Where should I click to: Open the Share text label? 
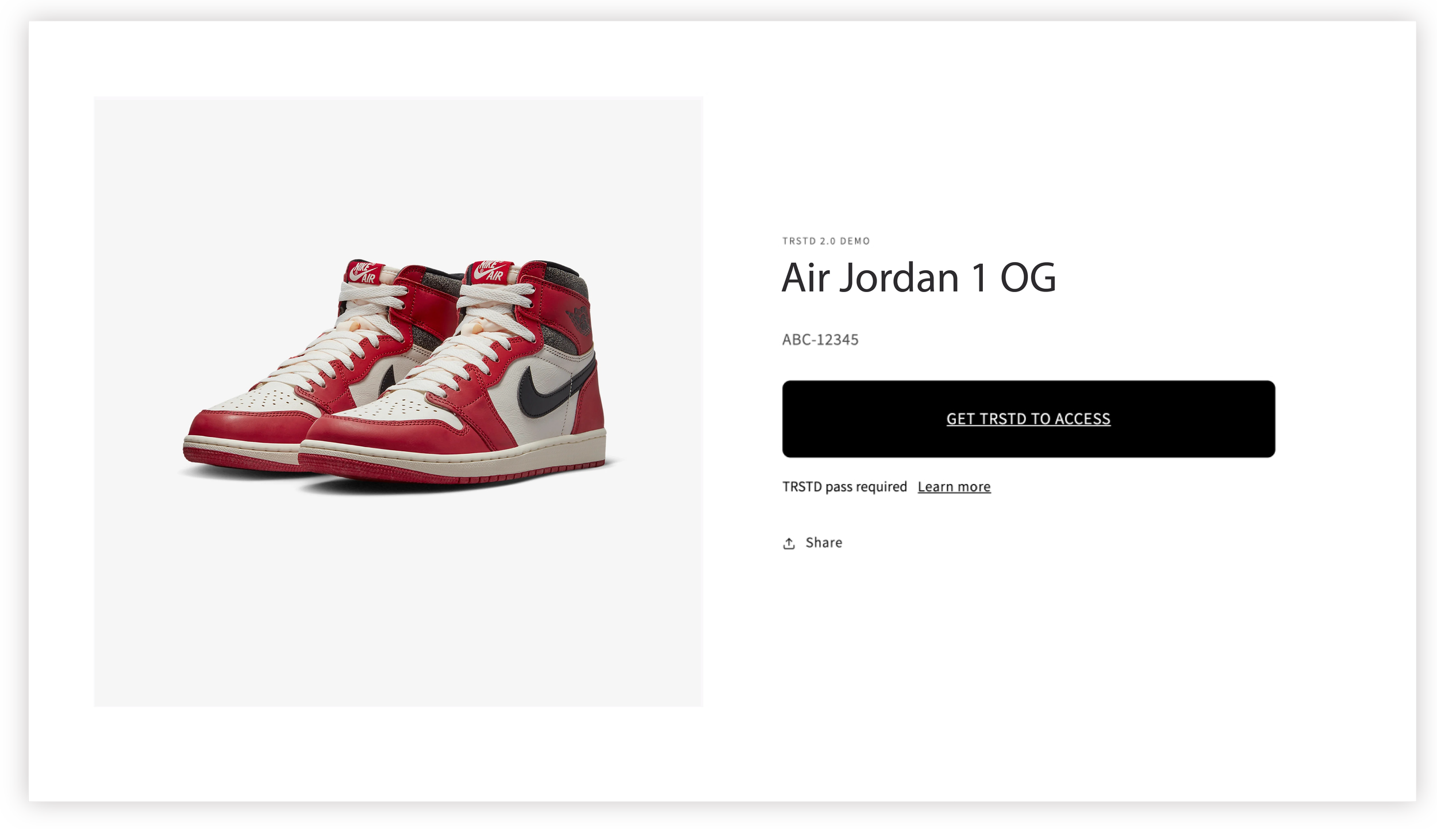823,543
